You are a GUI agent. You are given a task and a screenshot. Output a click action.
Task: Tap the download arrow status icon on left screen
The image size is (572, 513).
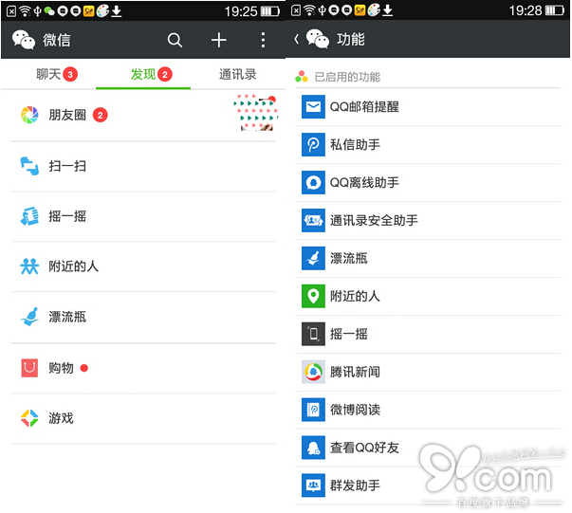click(x=117, y=11)
